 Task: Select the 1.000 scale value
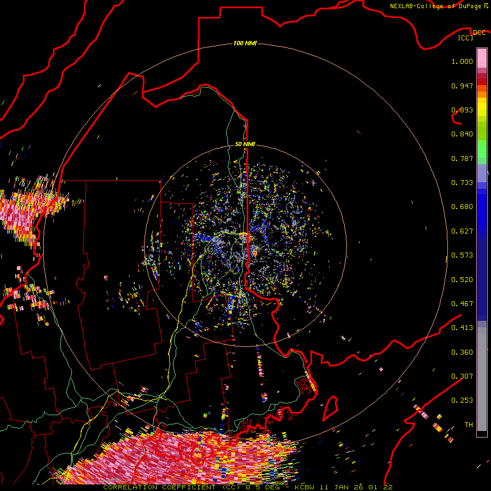click(x=462, y=61)
